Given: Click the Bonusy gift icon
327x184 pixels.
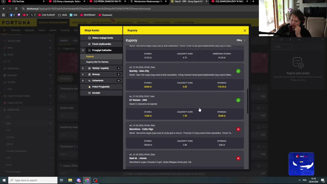Looking at the screenshot, I should 89,74.
